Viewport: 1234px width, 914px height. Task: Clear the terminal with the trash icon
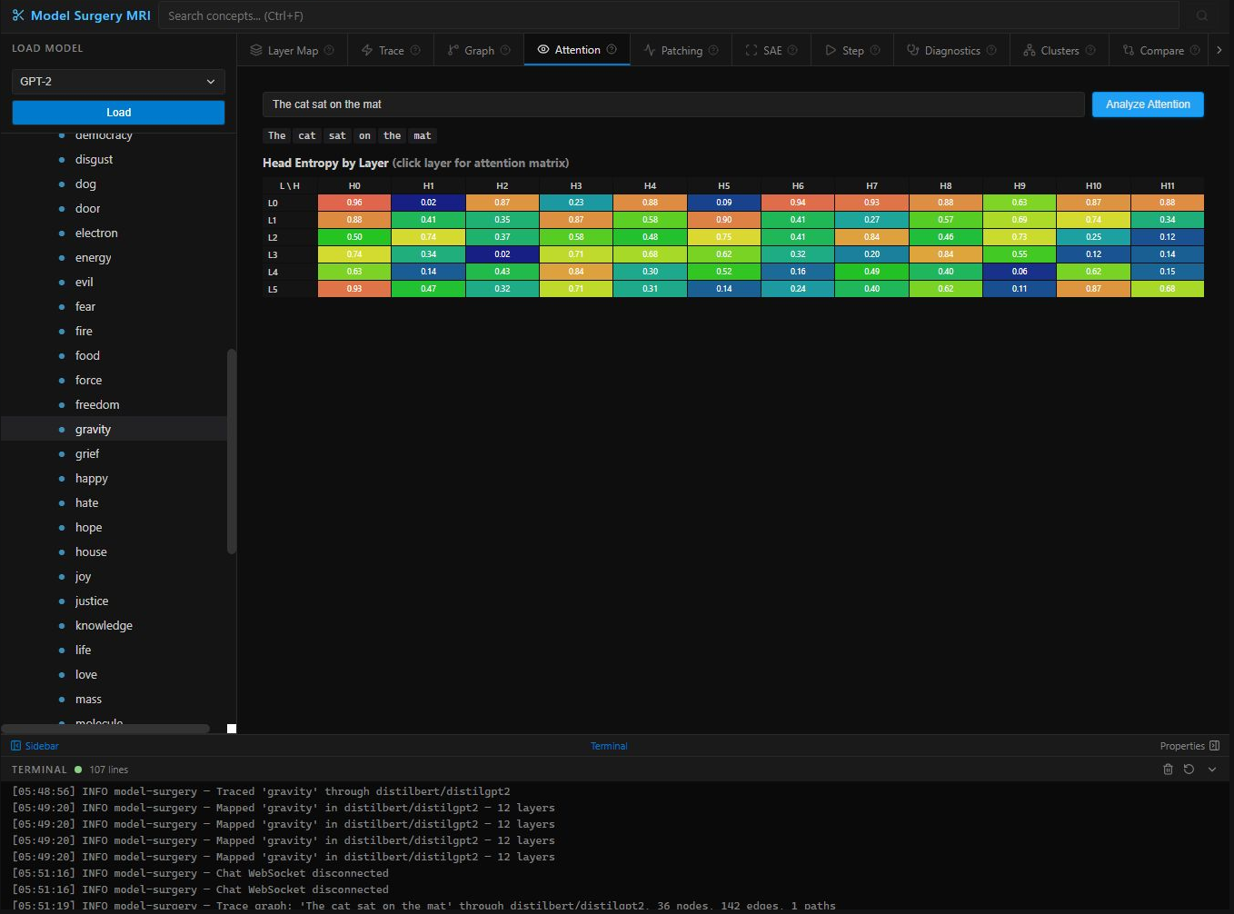click(x=1168, y=769)
